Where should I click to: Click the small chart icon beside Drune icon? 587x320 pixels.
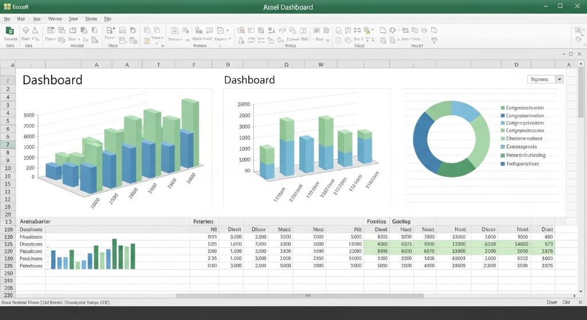coord(123,30)
